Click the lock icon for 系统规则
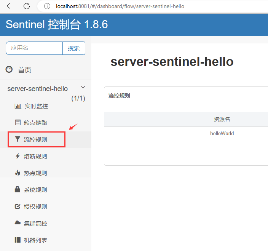Viewport: 268px width, 251px height. (18, 189)
